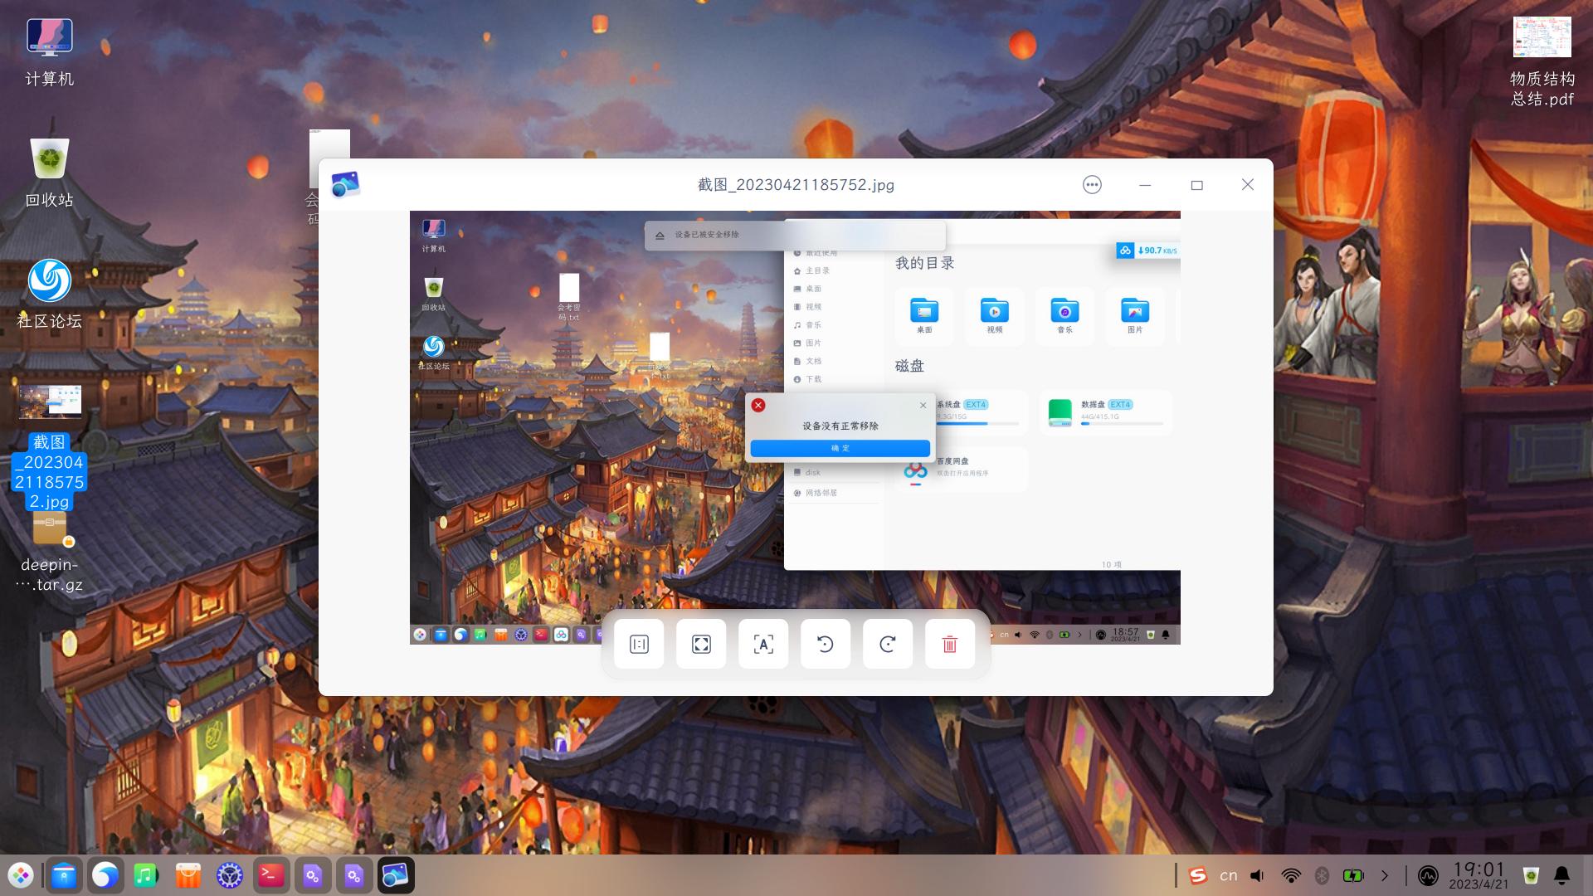Open the App Store dock icon
The width and height of the screenshot is (1593, 896).
click(188, 875)
